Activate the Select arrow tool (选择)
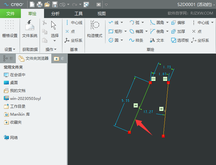Image resolution: width=216 pixels, height=165 pixels. (54, 29)
